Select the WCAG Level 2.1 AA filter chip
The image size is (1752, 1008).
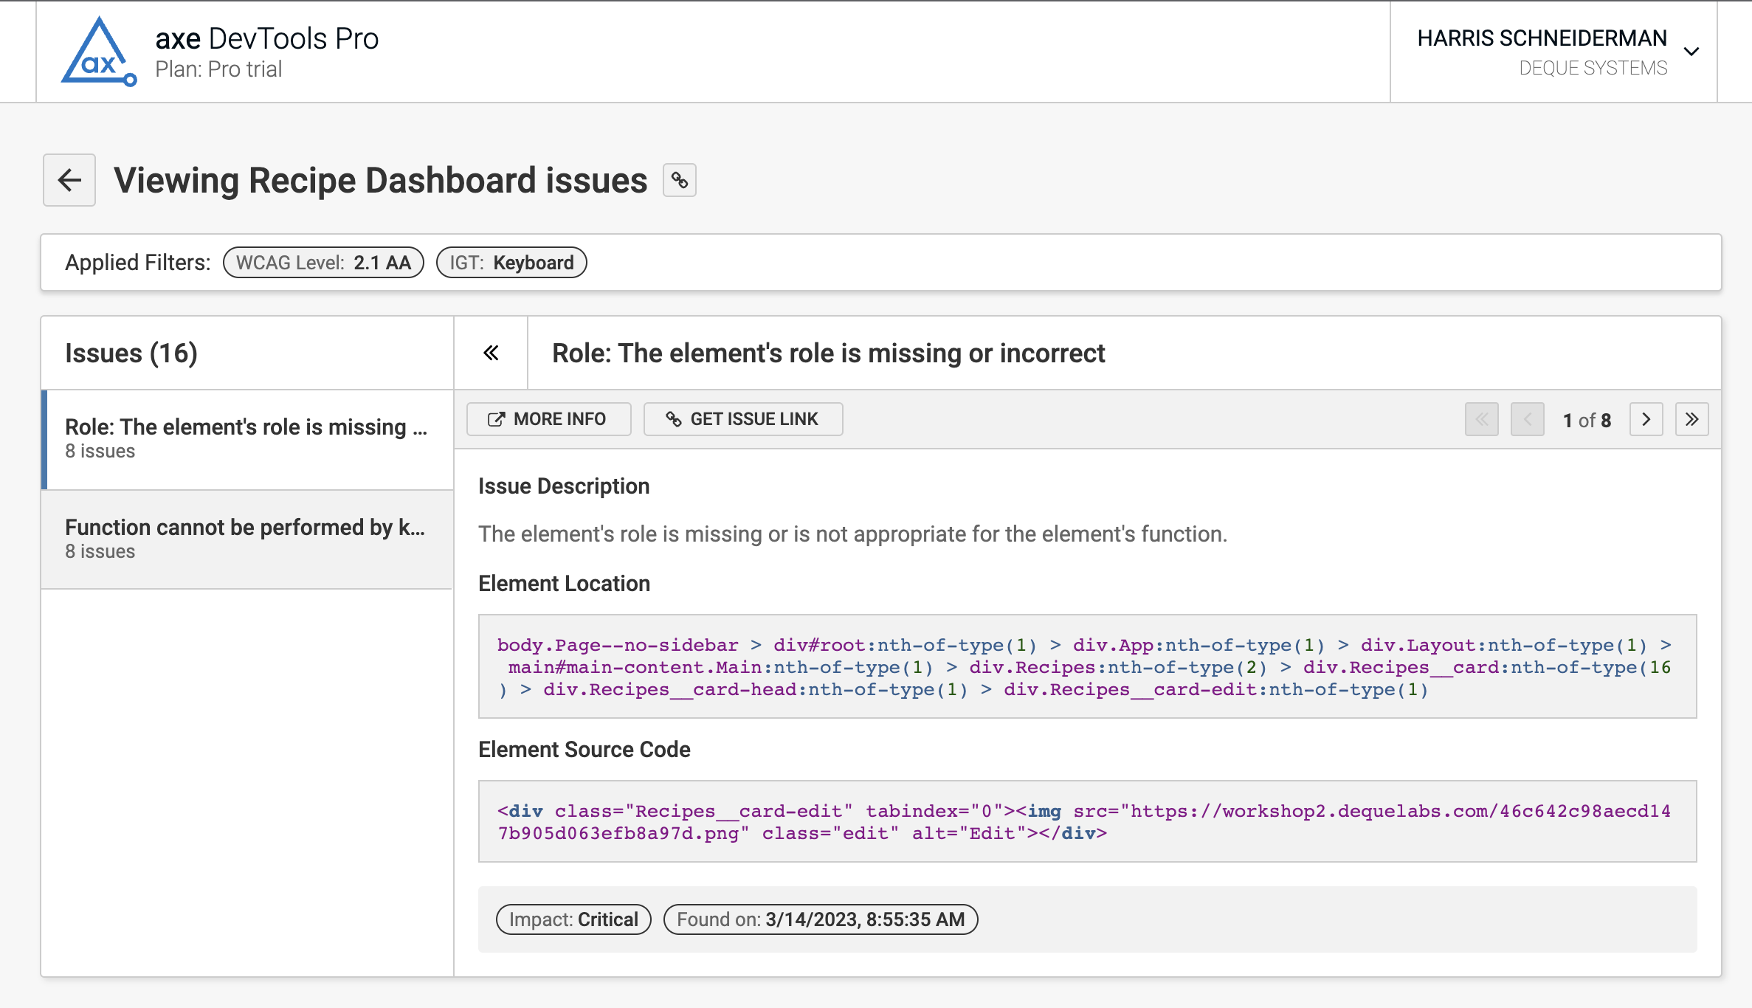[x=323, y=262]
